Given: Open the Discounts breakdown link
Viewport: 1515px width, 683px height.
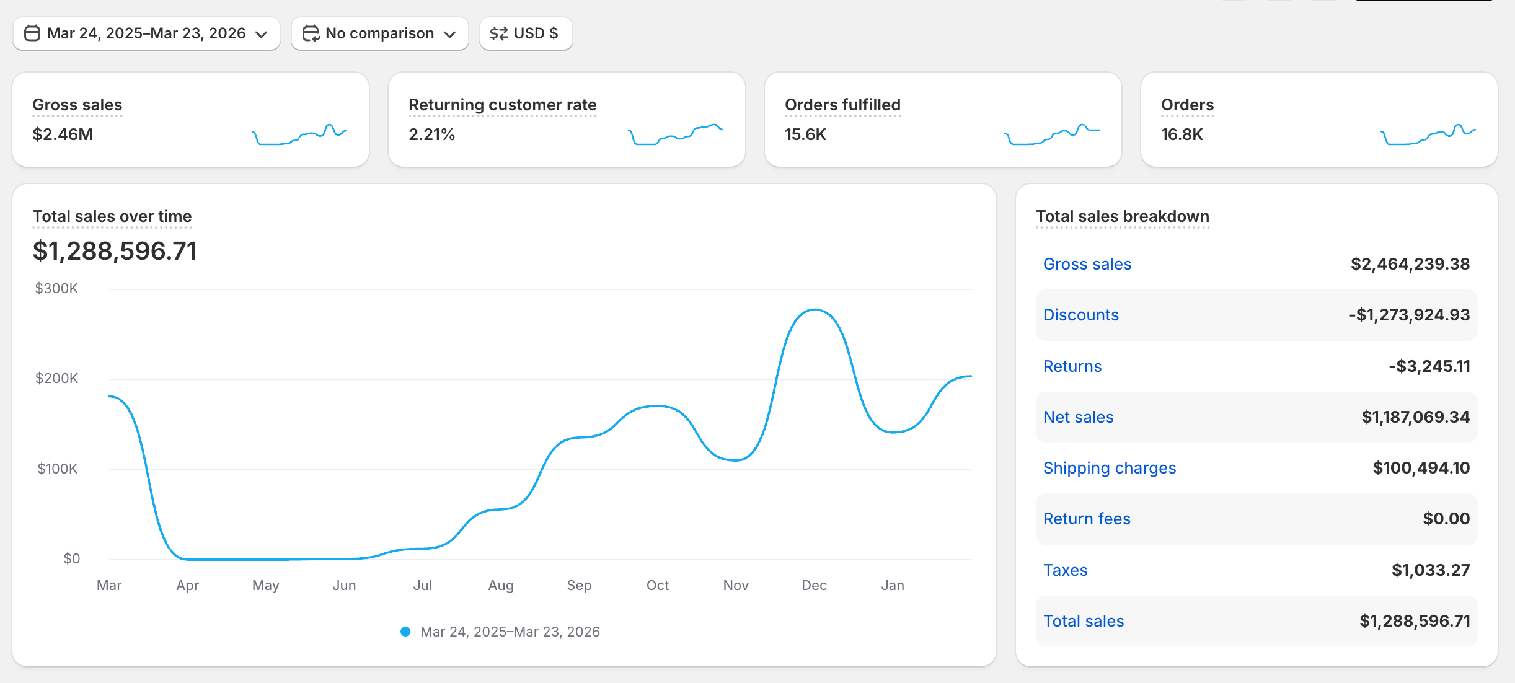Looking at the screenshot, I should pyautogui.click(x=1081, y=315).
